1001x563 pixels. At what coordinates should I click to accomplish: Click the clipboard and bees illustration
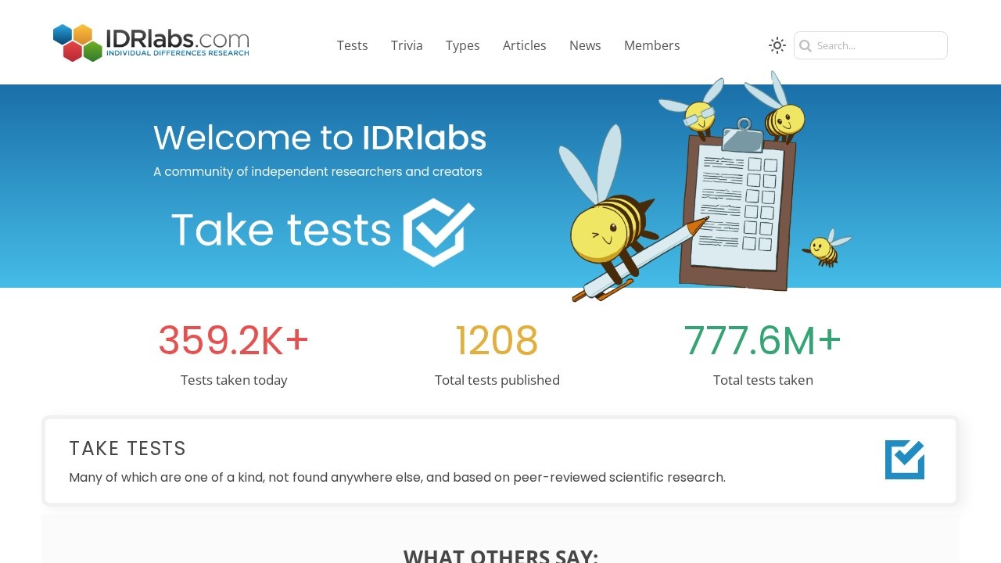(705, 186)
